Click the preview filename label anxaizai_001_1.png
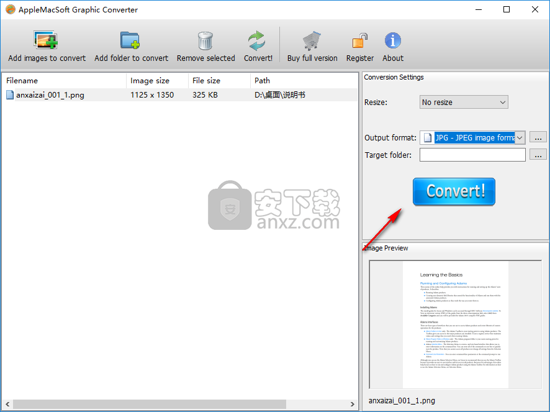 coord(402,400)
